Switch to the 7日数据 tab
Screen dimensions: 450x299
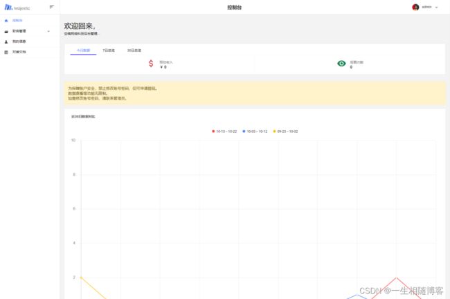pyautogui.click(x=109, y=51)
